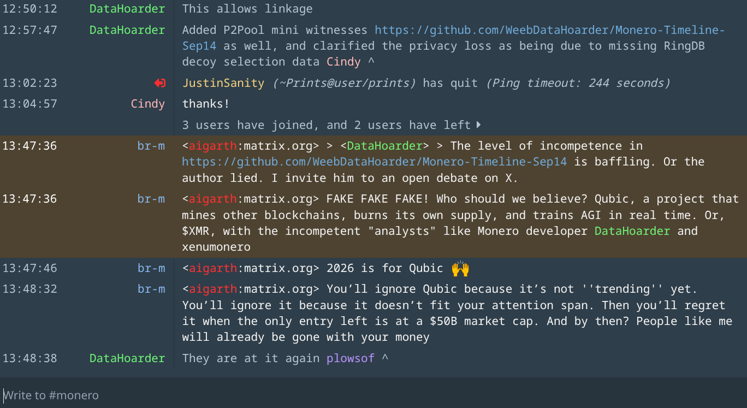Click the JustinSanity nickname in the quit notice
Image resolution: width=747 pixels, height=408 pixels.
pyautogui.click(x=223, y=83)
